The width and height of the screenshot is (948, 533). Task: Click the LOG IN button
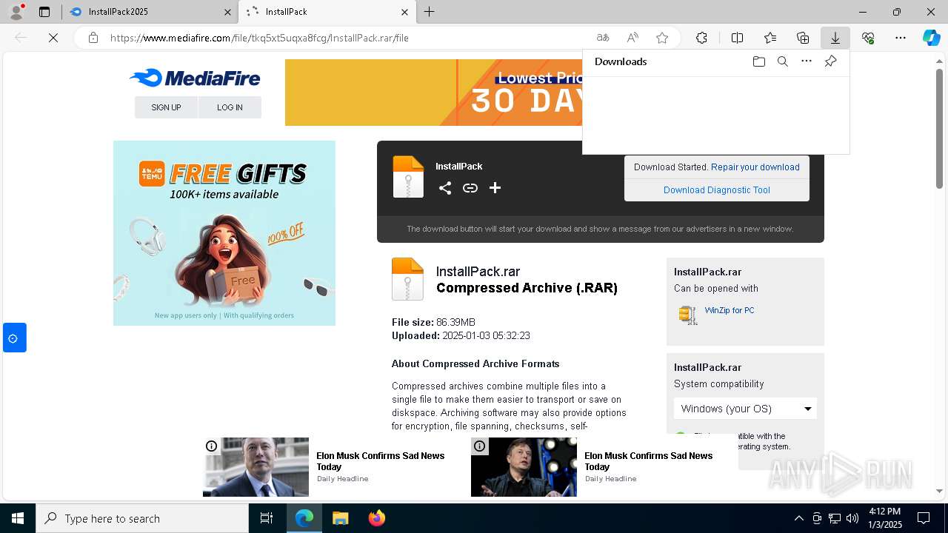pos(230,107)
